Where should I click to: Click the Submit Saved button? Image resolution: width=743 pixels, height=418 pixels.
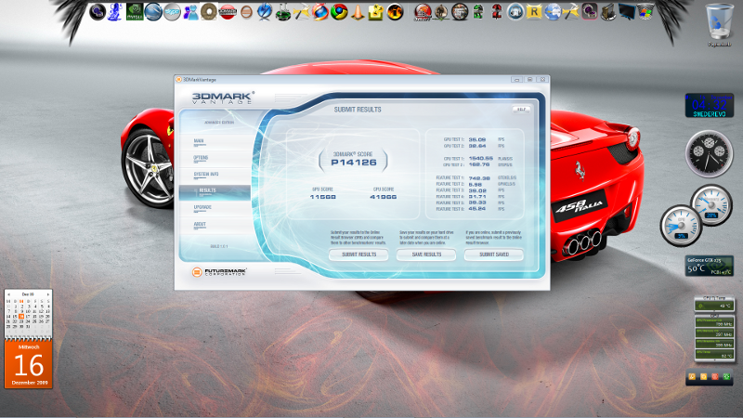tap(494, 255)
